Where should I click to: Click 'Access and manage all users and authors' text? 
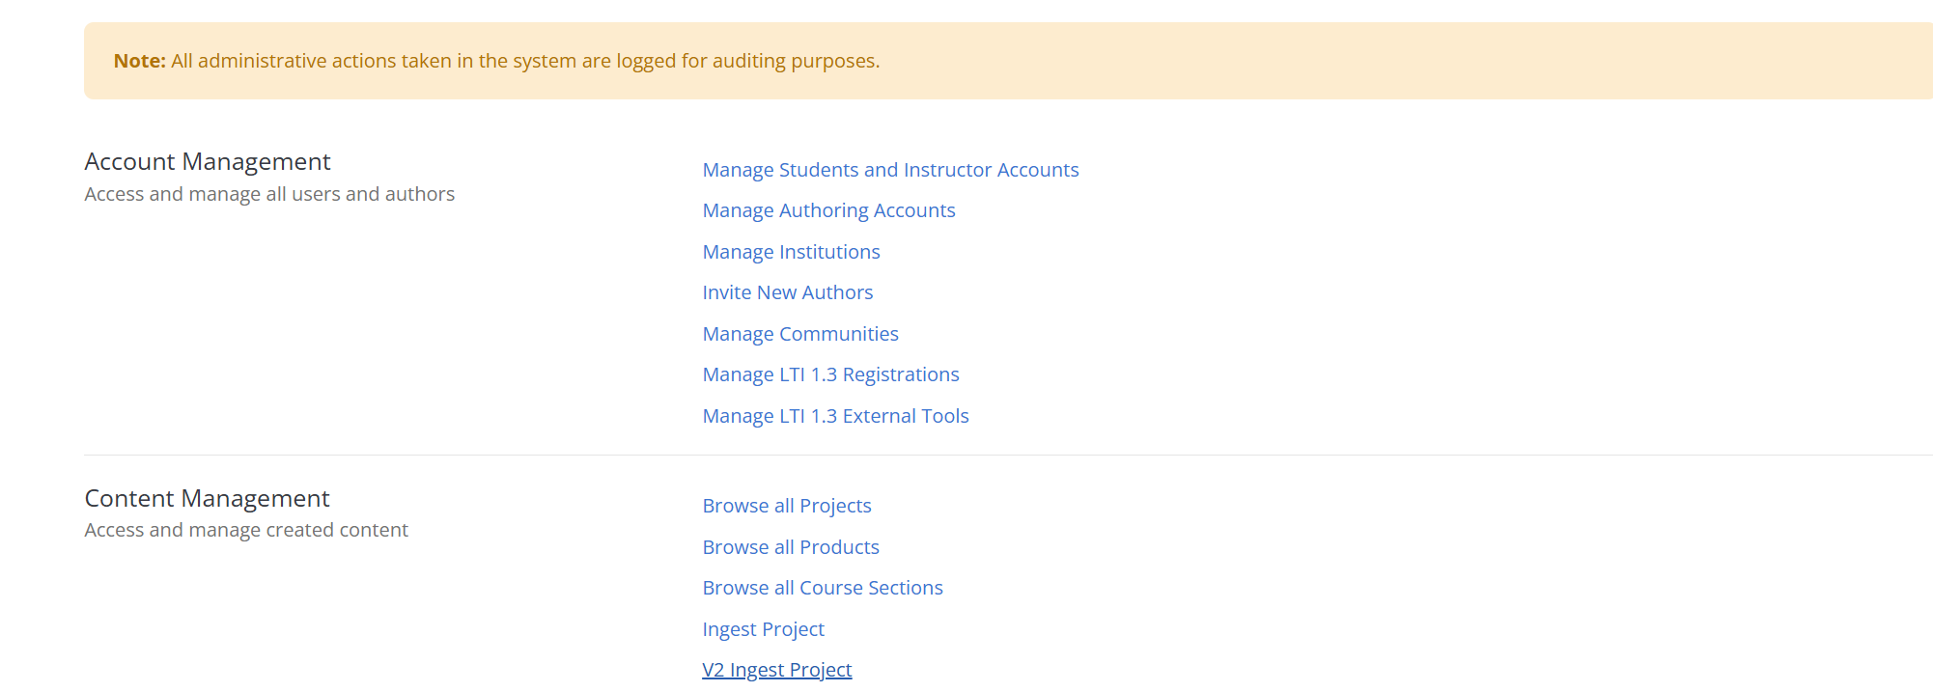[x=269, y=194]
